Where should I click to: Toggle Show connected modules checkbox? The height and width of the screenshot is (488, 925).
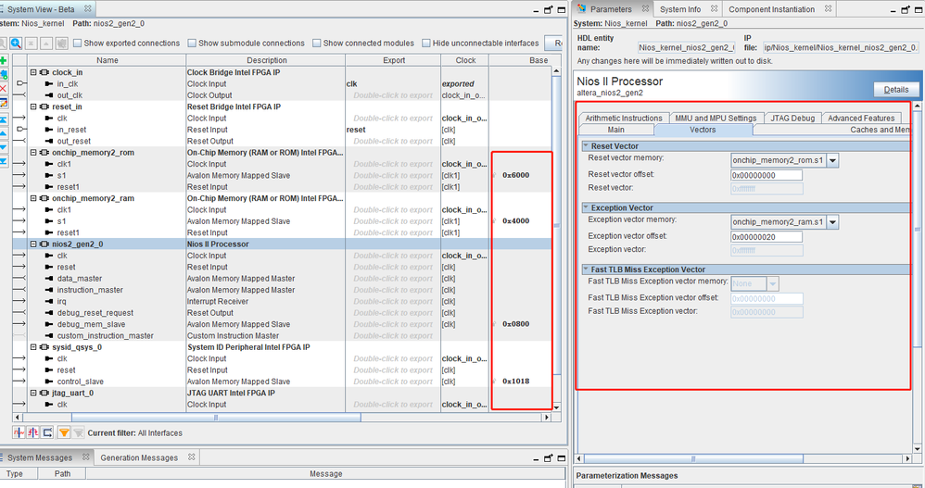point(317,43)
